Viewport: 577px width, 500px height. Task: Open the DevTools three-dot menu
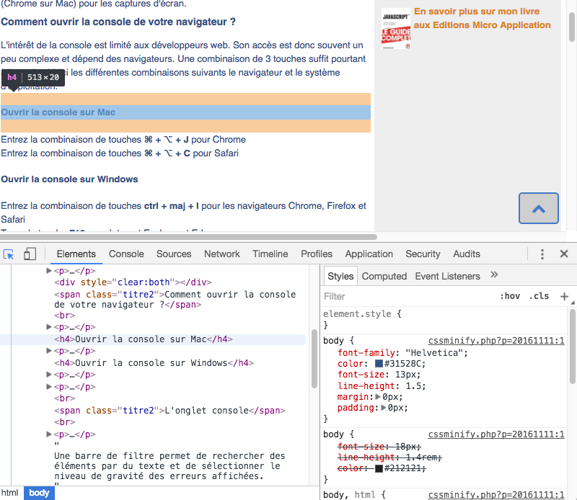click(x=542, y=254)
